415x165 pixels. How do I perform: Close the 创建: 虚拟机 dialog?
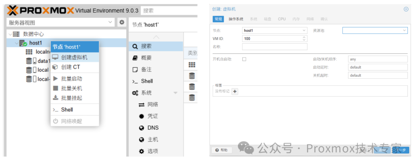point(406,9)
